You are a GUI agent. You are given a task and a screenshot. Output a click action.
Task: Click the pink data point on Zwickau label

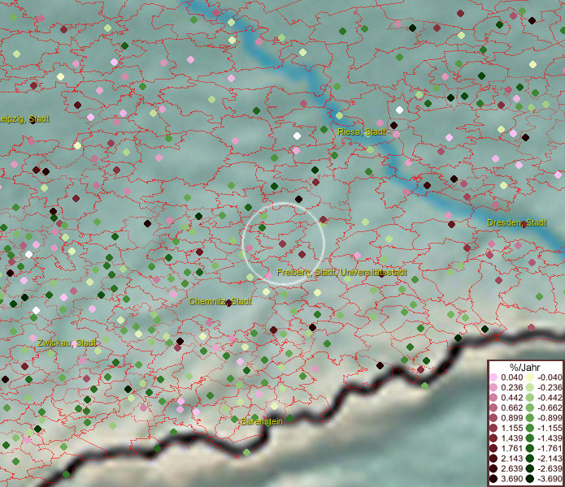74,344
